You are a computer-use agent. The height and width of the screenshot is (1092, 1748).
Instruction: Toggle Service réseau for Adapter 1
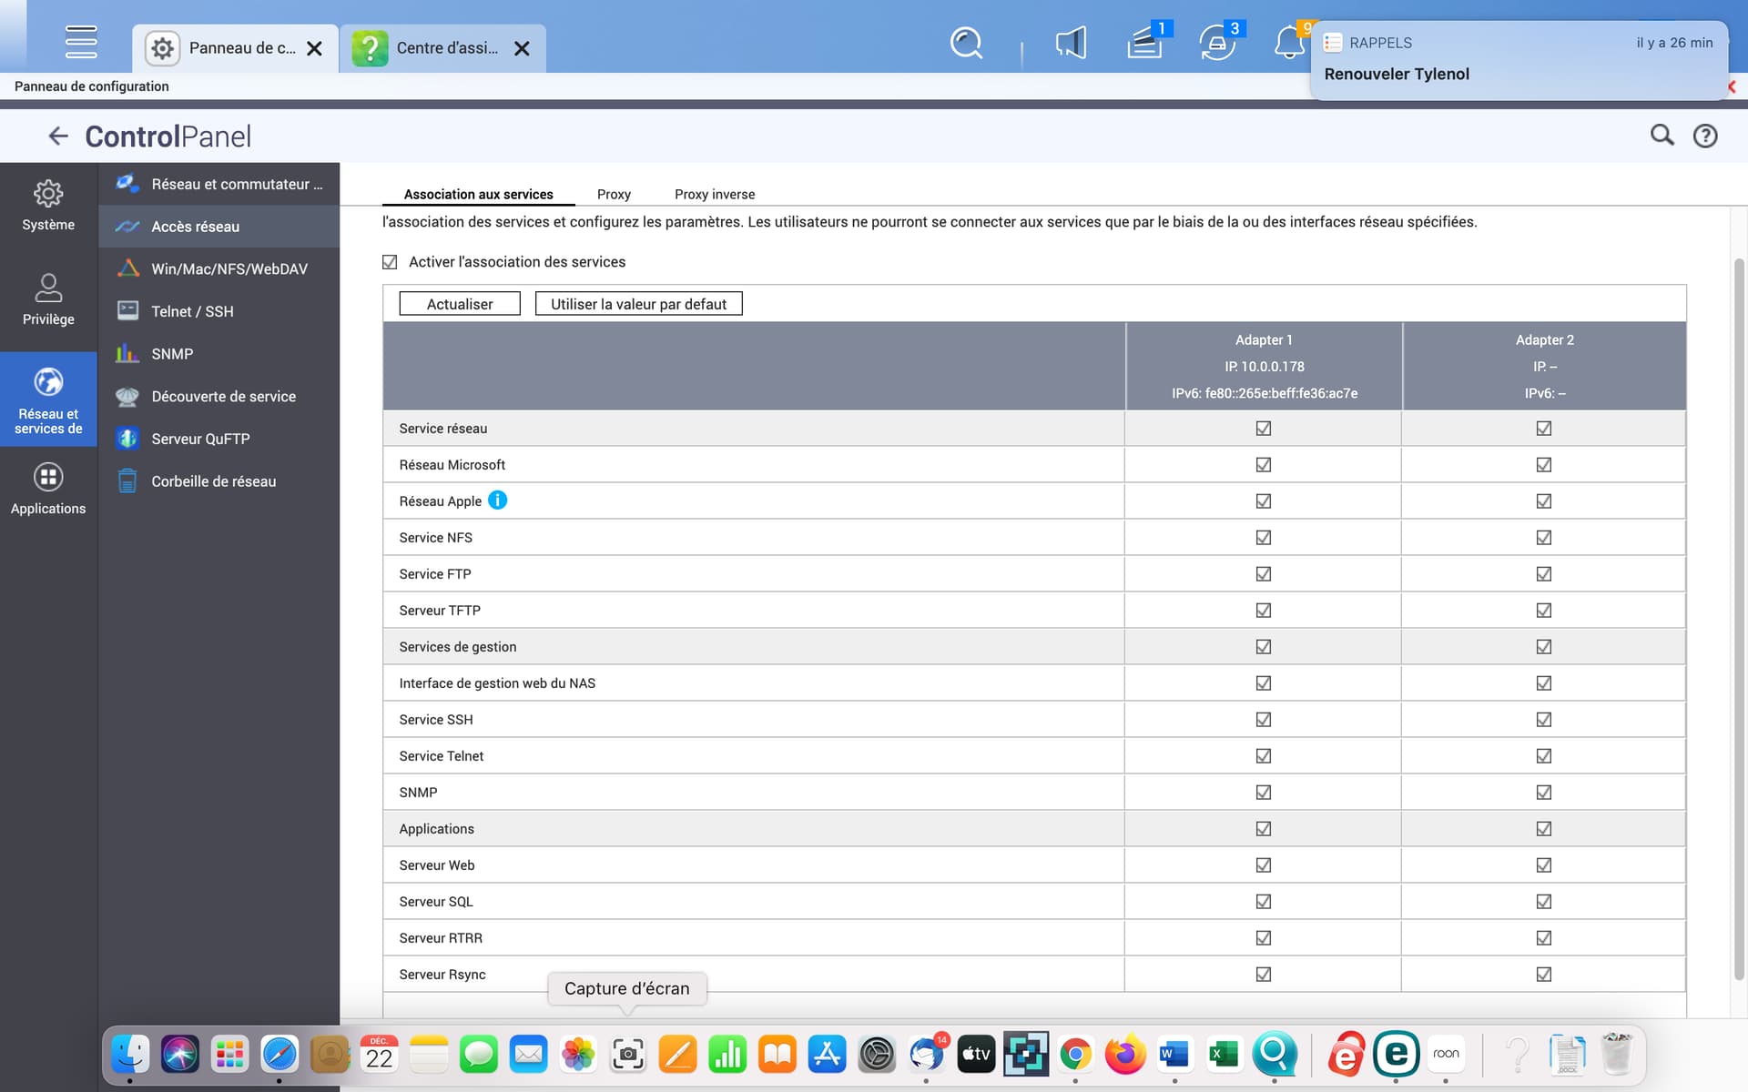pyautogui.click(x=1264, y=428)
